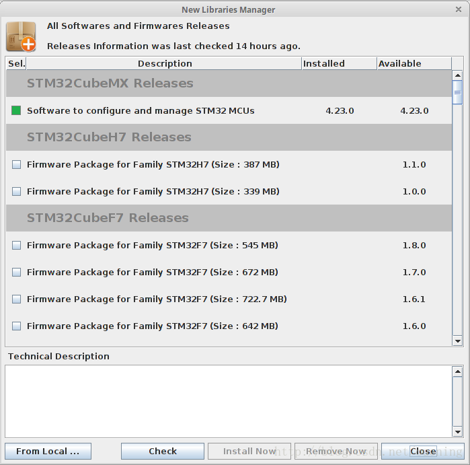Select row text 'STM32F7 (Size : 545 MB)'
This screenshot has height=465, width=470.
click(222, 245)
